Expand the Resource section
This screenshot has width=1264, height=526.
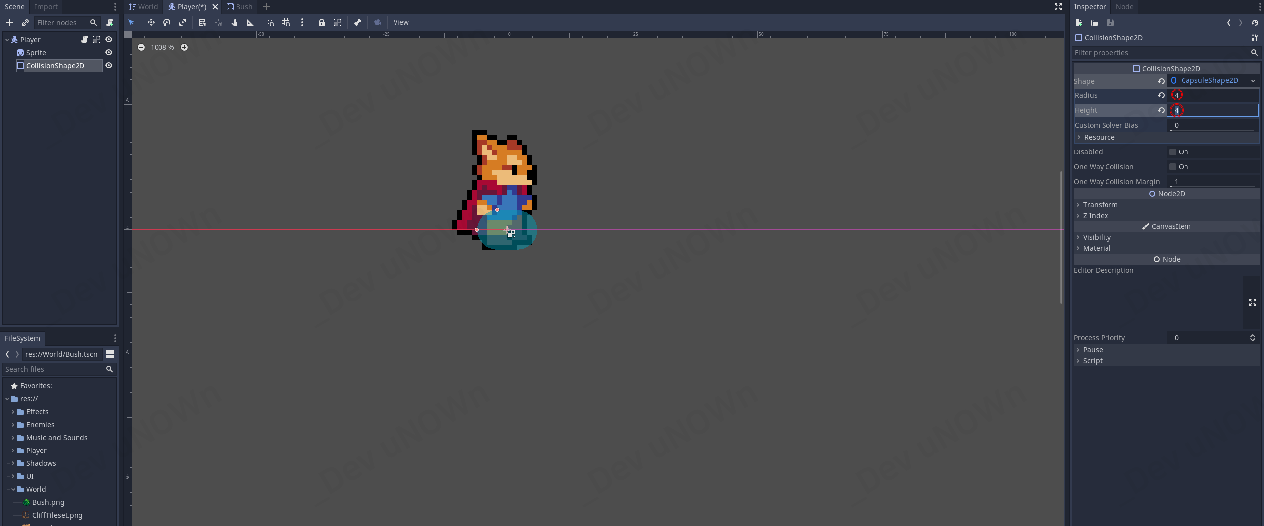[1166, 137]
